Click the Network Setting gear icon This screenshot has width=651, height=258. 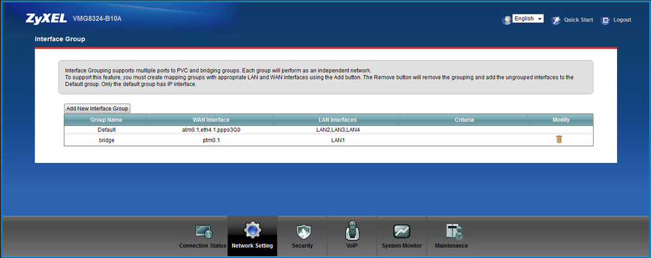point(252,231)
